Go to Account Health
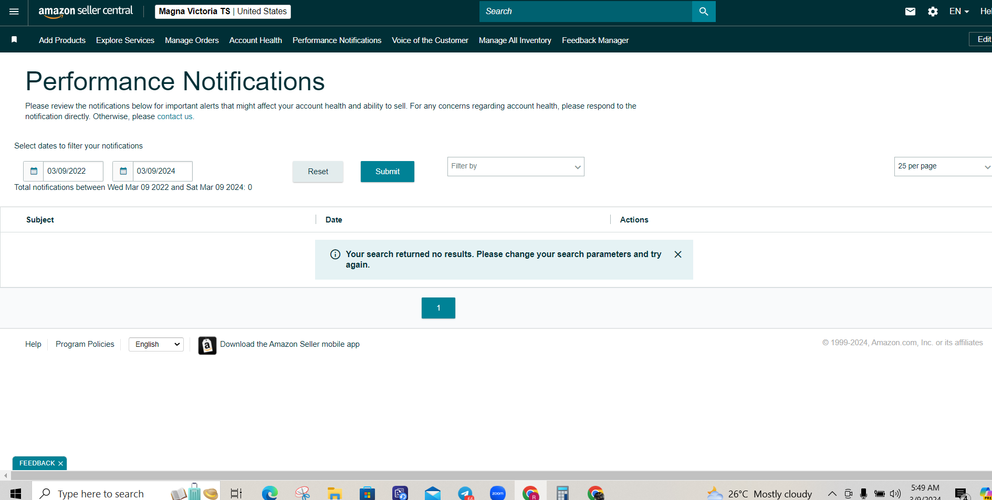The width and height of the screenshot is (992, 500). click(x=256, y=40)
